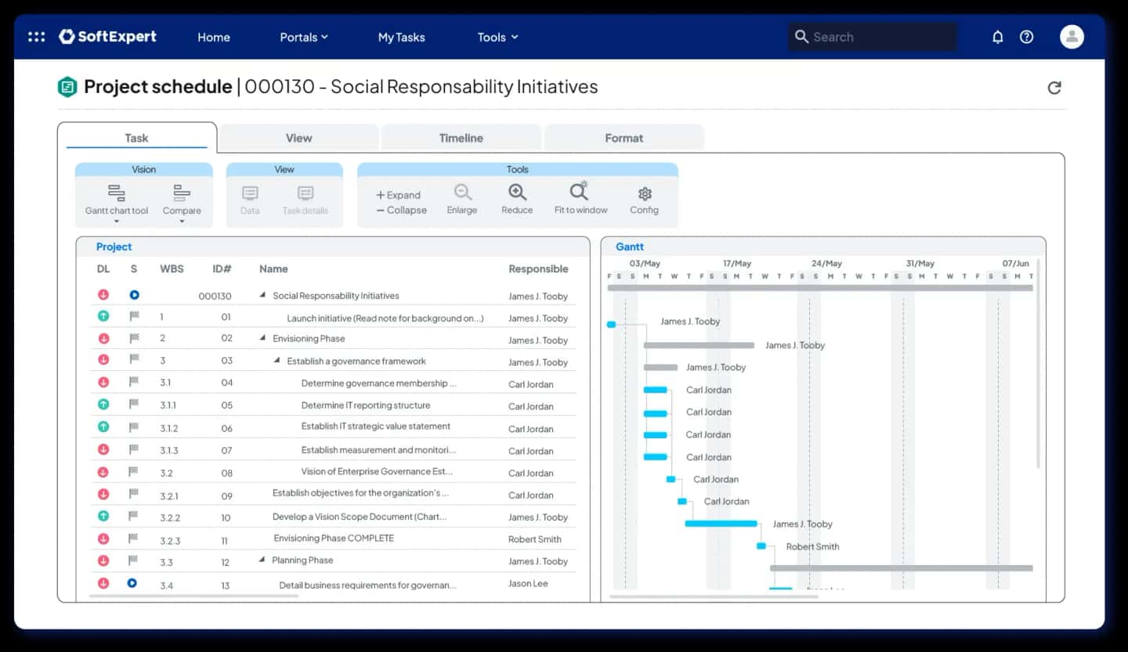Collapse the Planning Phase tree row
1128x652 pixels.
pyautogui.click(x=262, y=560)
